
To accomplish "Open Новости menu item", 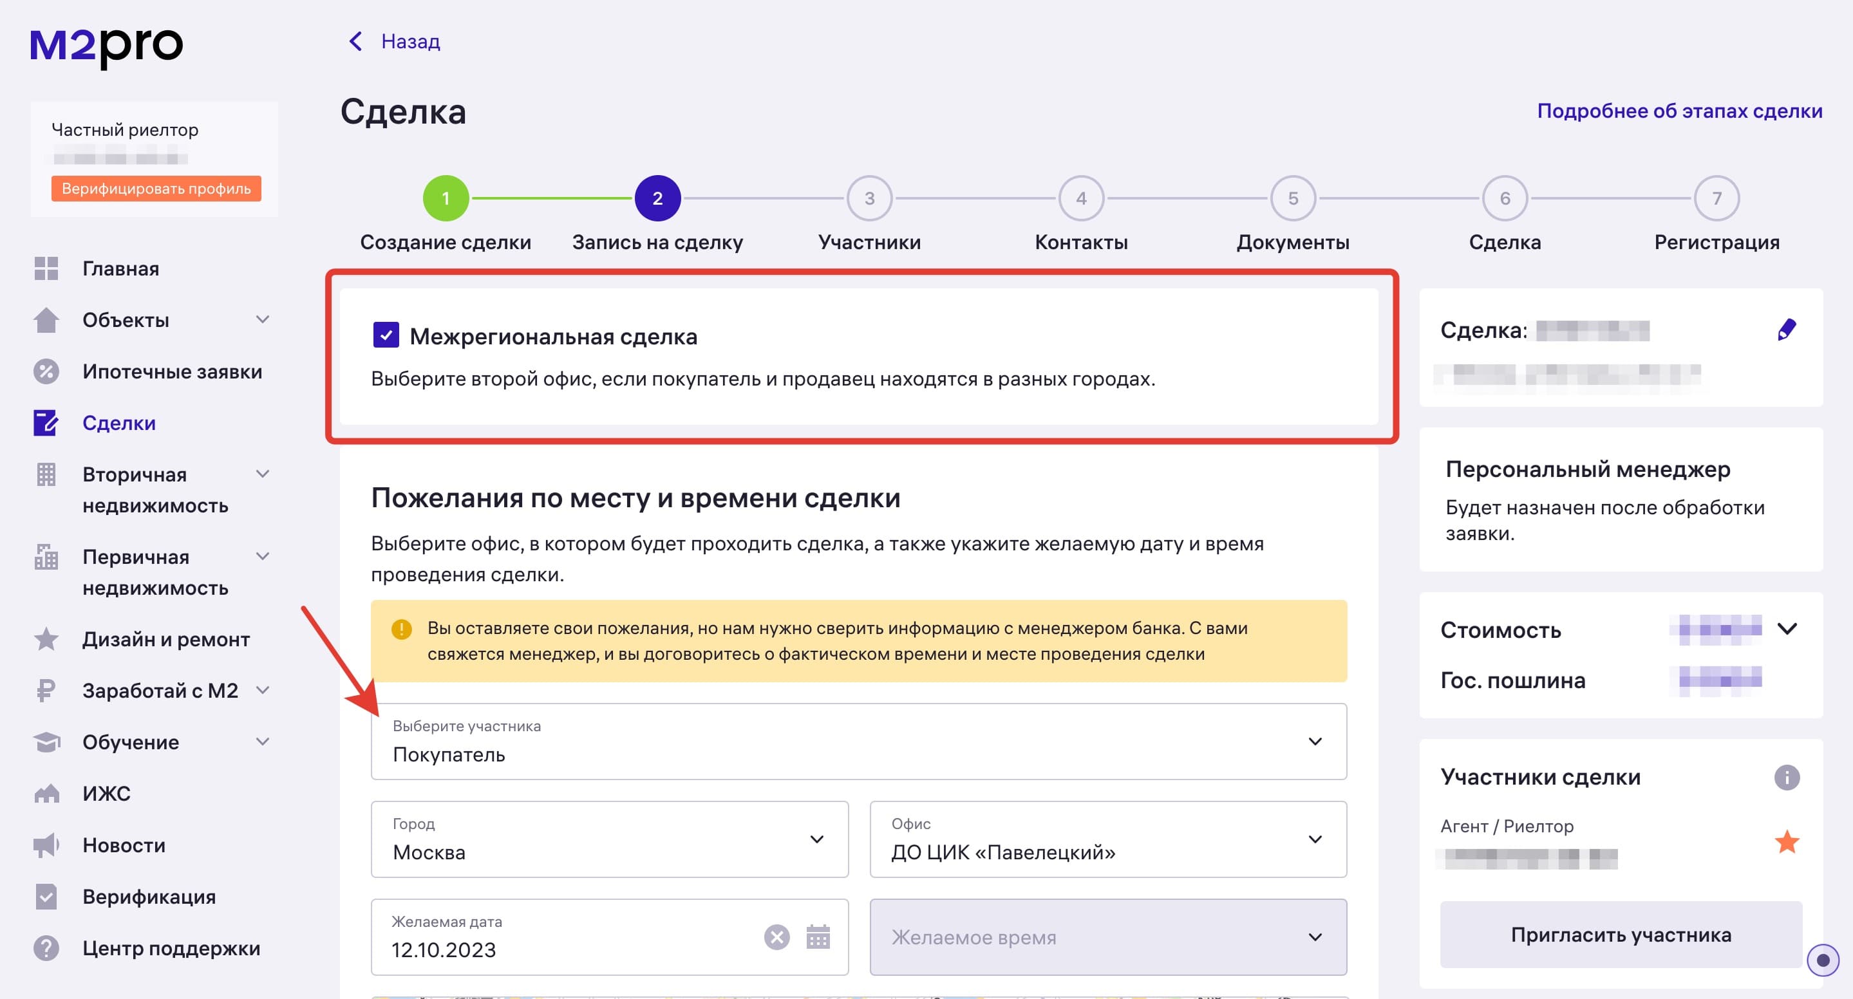I will click(124, 845).
